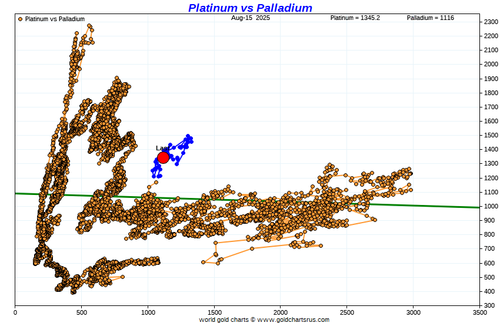Image resolution: width=500 pixels, height=323 pixels.
Task: Click the 3000 x-axis label
Action: tap(414, 312)
